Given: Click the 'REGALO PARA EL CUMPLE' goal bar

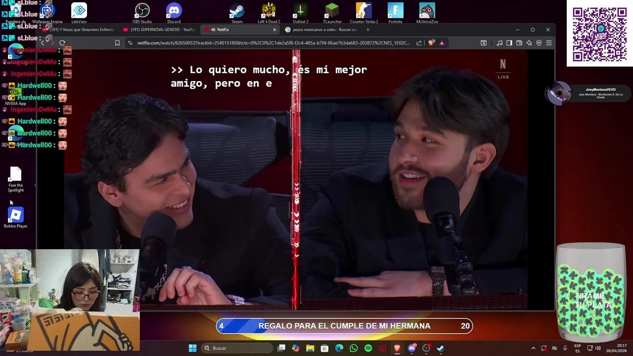Looking at the screenshot, I should pyautogui.click(x=344, y=326).
